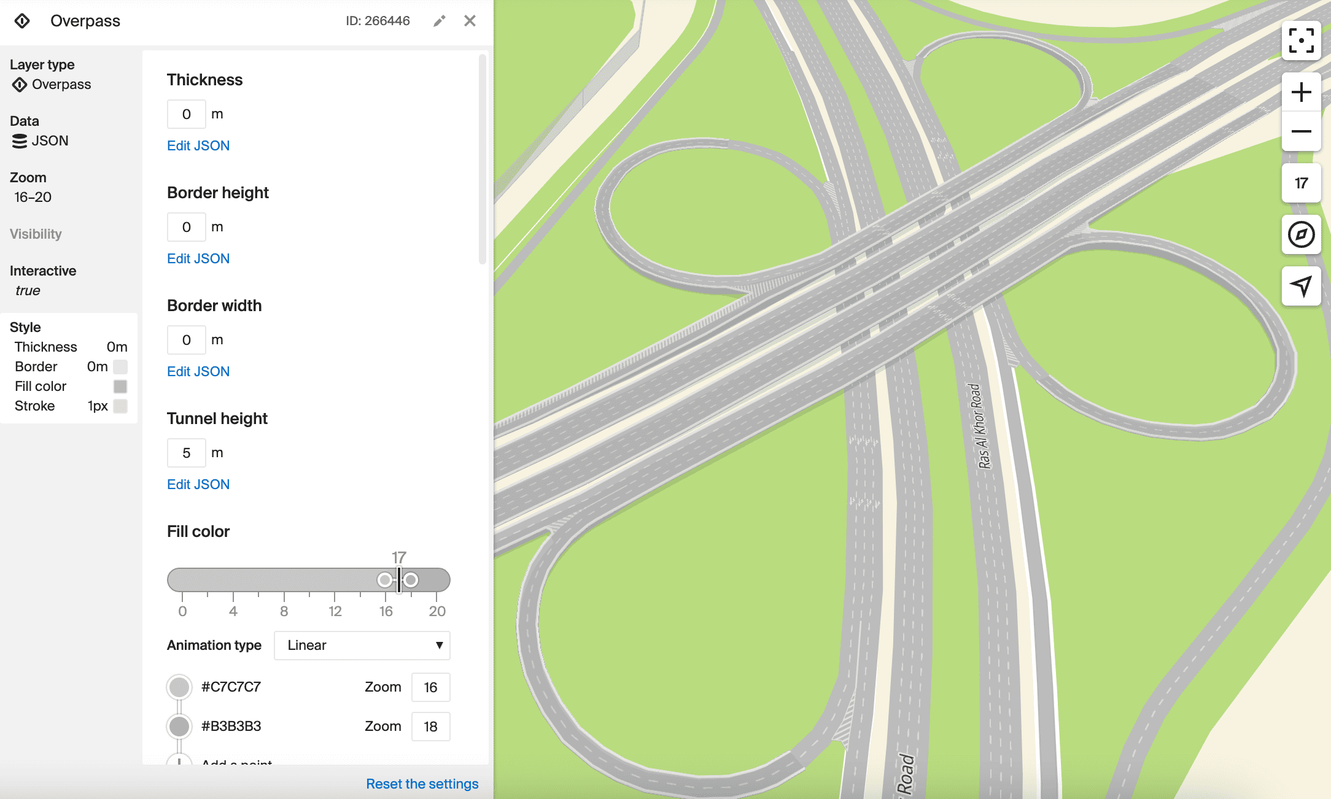1331x799 pixels.
Task: Click the geolocation arrow icon on the map
Action: coord(1301,286)
